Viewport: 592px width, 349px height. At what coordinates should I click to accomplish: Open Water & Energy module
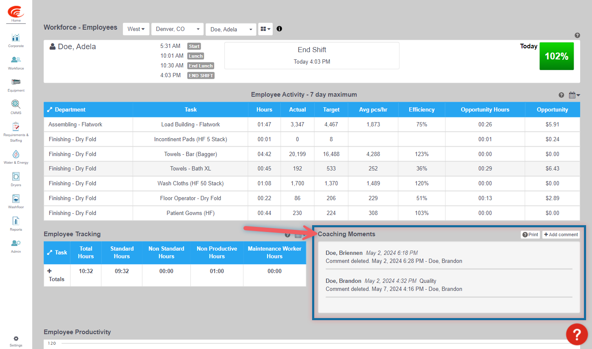point(16,157)
